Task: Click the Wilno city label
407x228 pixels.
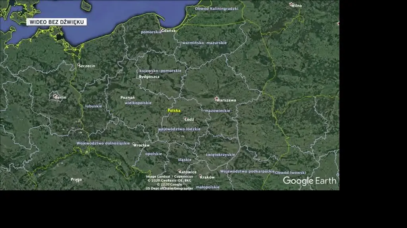Action: (x=297, y=6)
